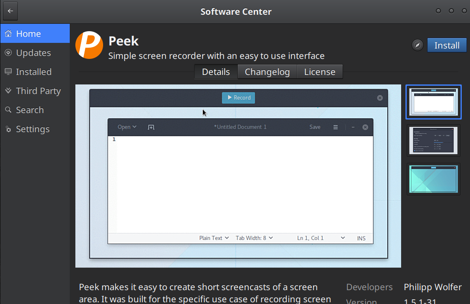Install the Peek application
This screenshot has height=304, width=470.
click(447, 45)
